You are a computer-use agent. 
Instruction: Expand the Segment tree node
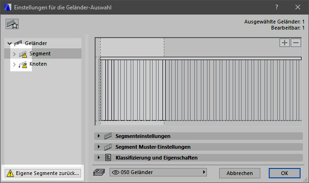[x=14, y=54]
